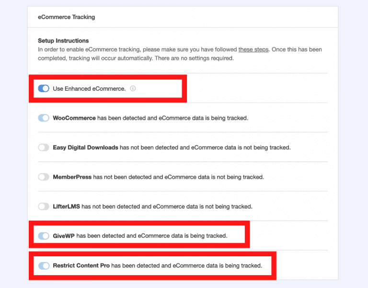
Task: Turn on the MemberPress tracking switch
Action: click(x=44, y=177)
